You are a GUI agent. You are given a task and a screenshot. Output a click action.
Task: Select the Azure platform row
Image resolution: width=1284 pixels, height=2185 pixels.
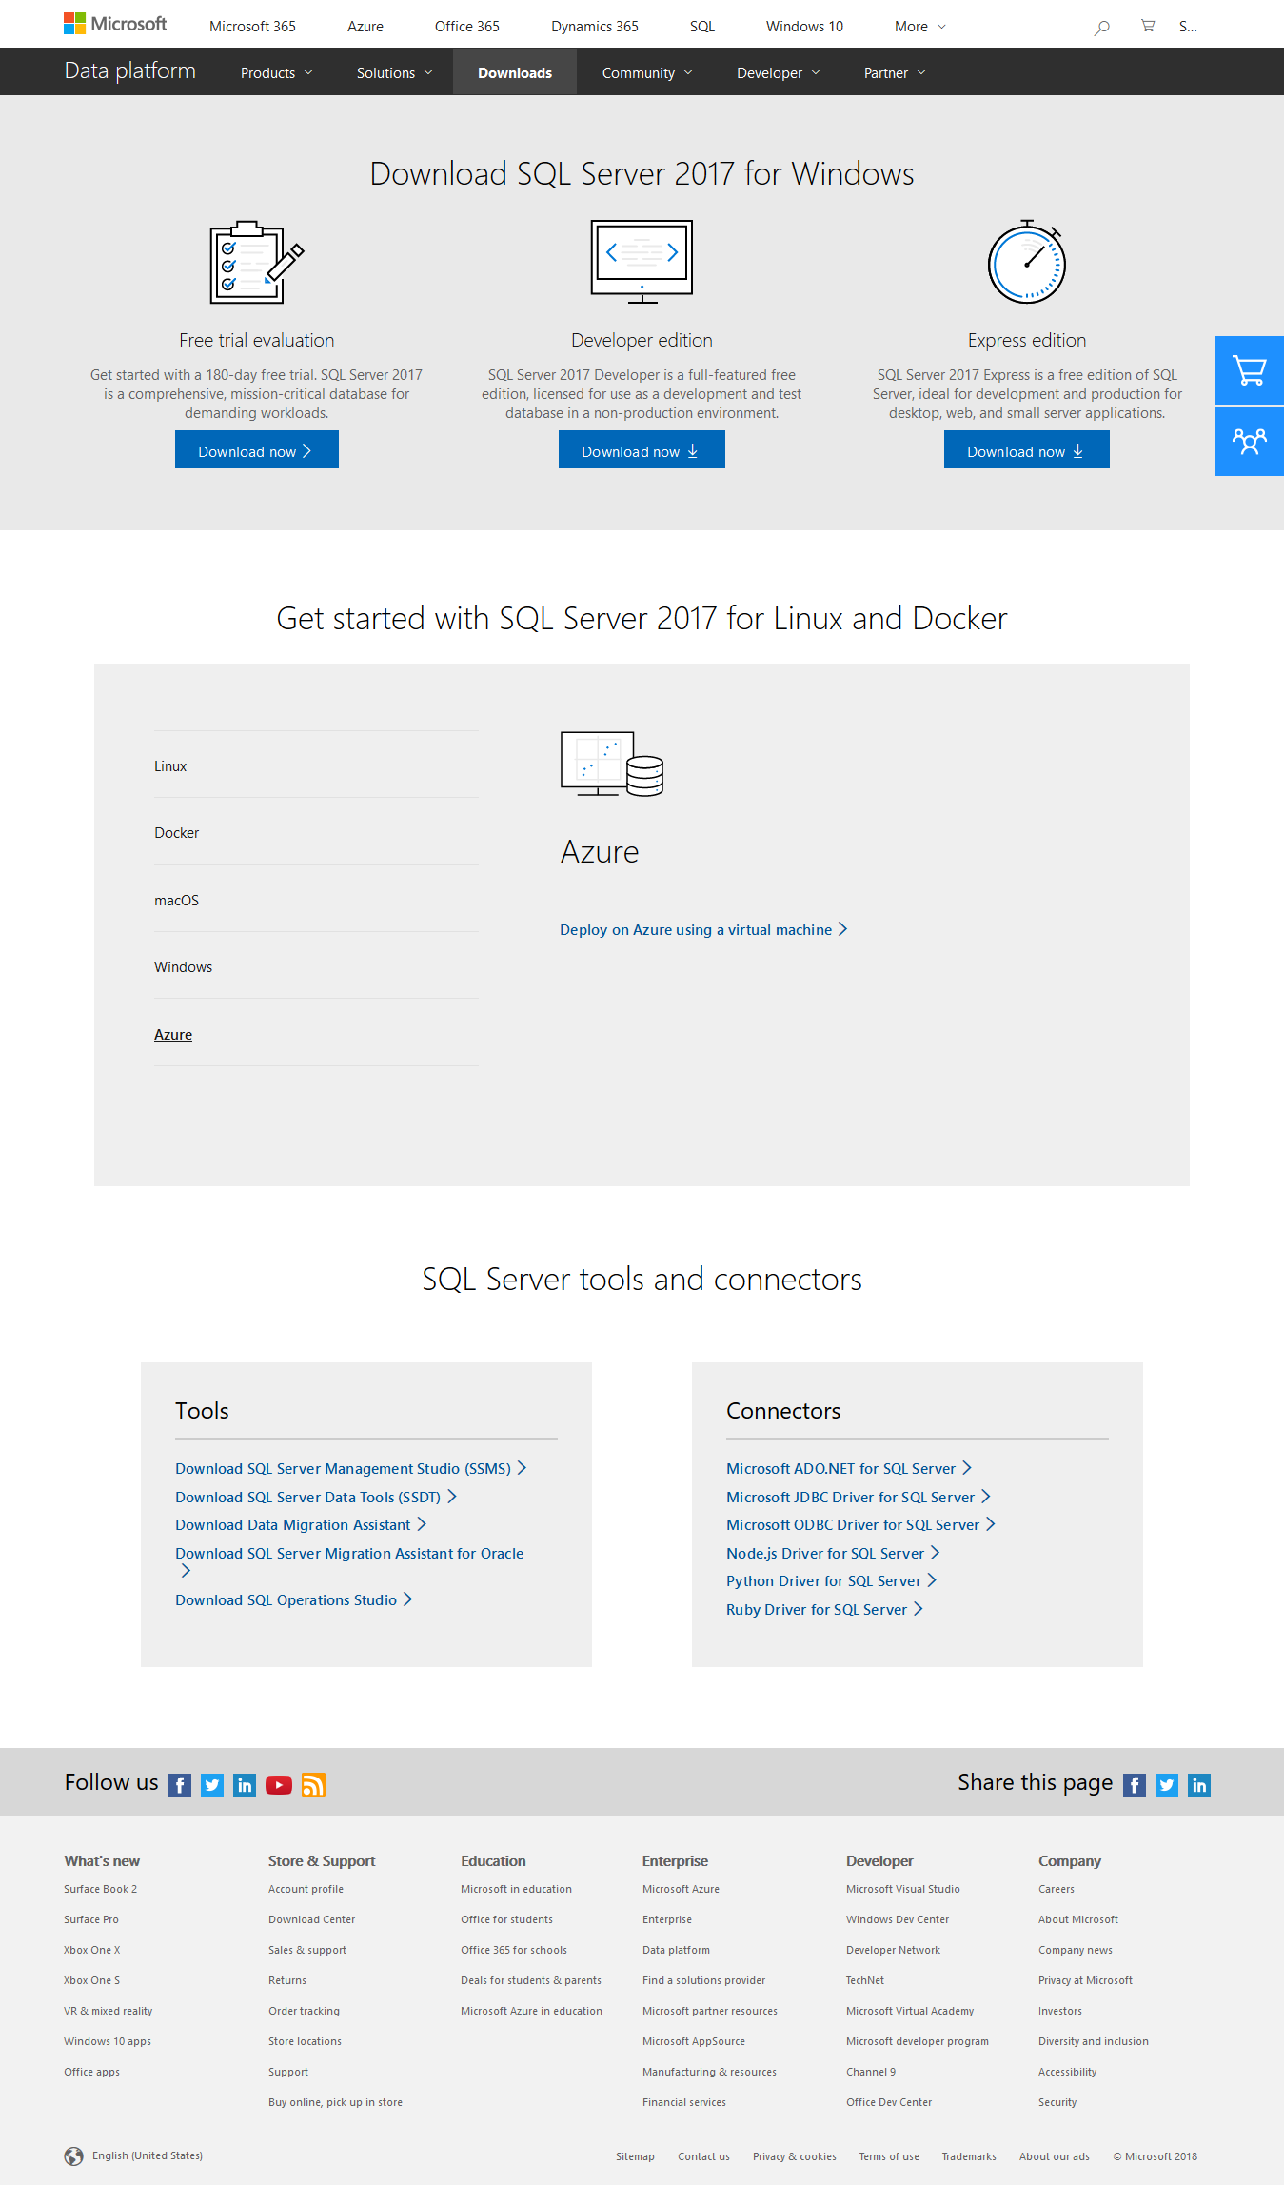coord(316,1034)
